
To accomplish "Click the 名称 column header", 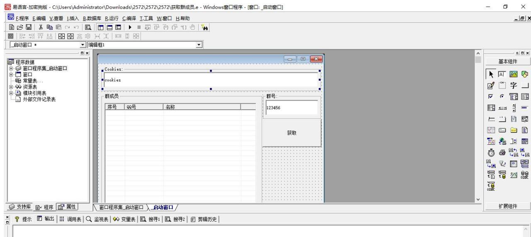I will 202,107.
